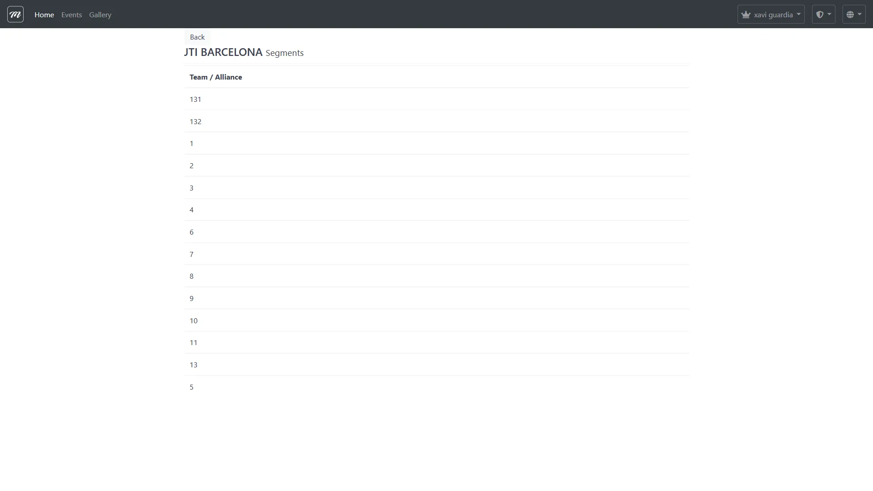The image size is (873, 491).
Task: Go to the Home menu item
Action: click(44, 15)
